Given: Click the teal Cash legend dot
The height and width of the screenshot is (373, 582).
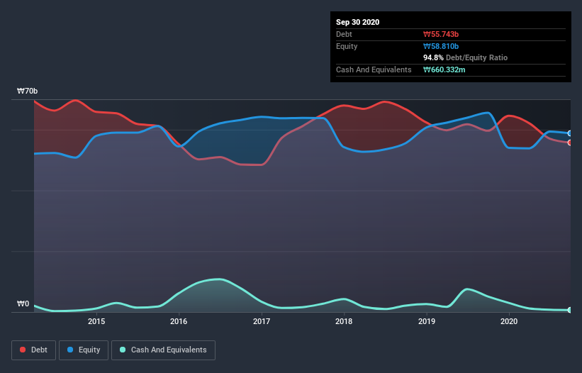Looking at the screenshot, I should click(123, 350).
